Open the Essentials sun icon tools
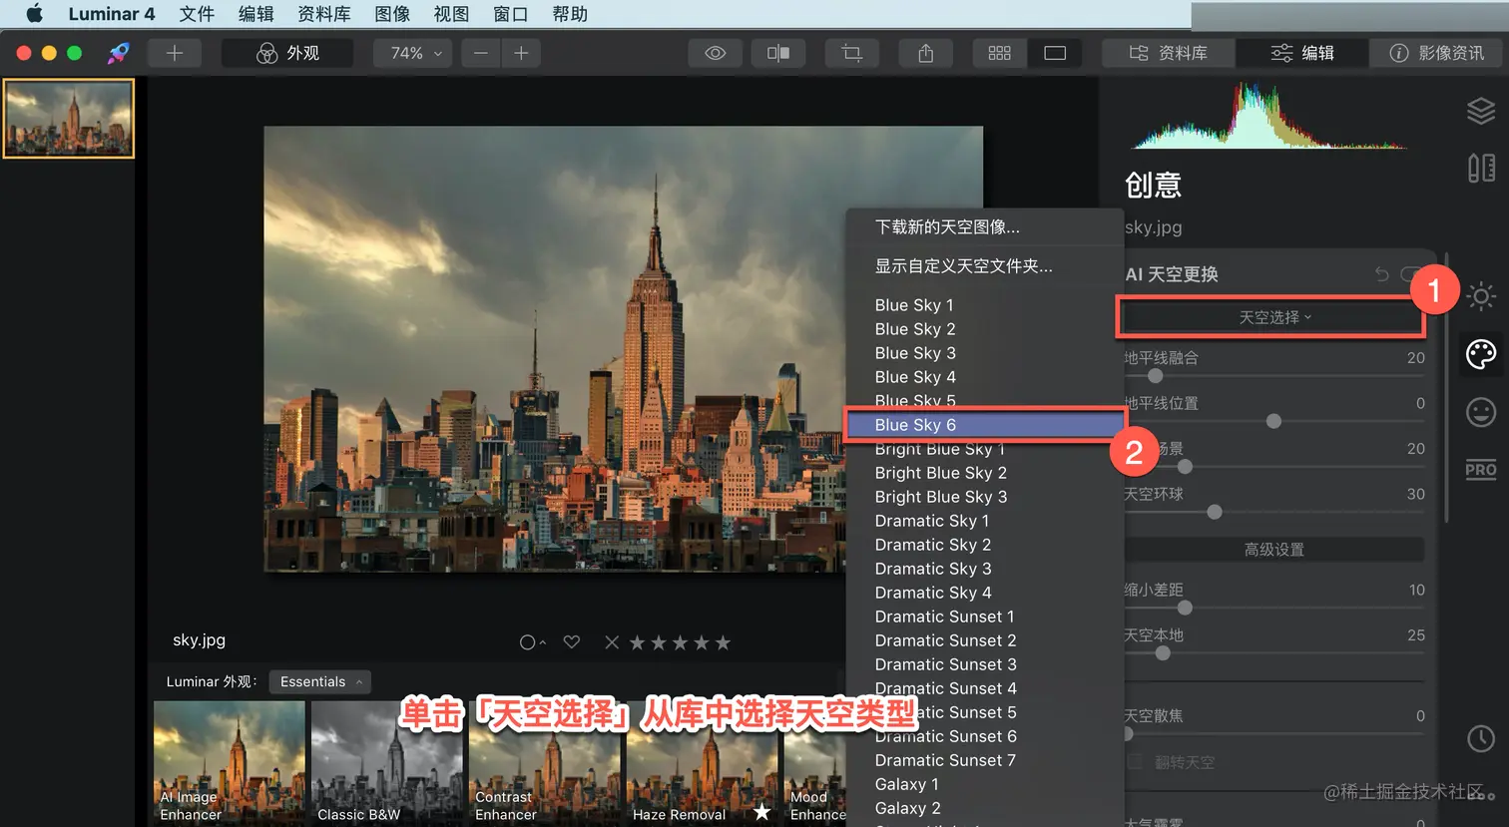The image size is (1509, 827). pos(1481,296)
